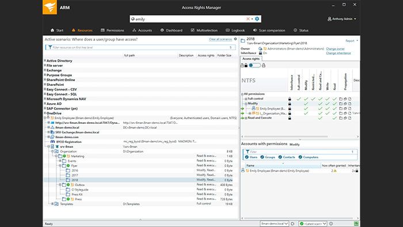Screen dimensions: 403x227
Task: Toggle the lock switch under Access rights
Action: pyautogui.click(x=254, y=65)
